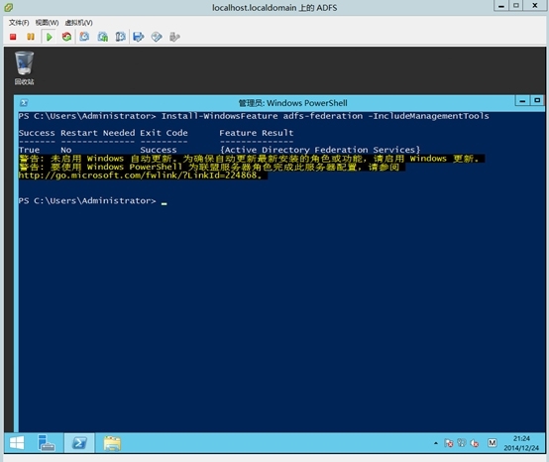Click the network tray icon
The image size is (549, 462).
(x=462, y=443)
